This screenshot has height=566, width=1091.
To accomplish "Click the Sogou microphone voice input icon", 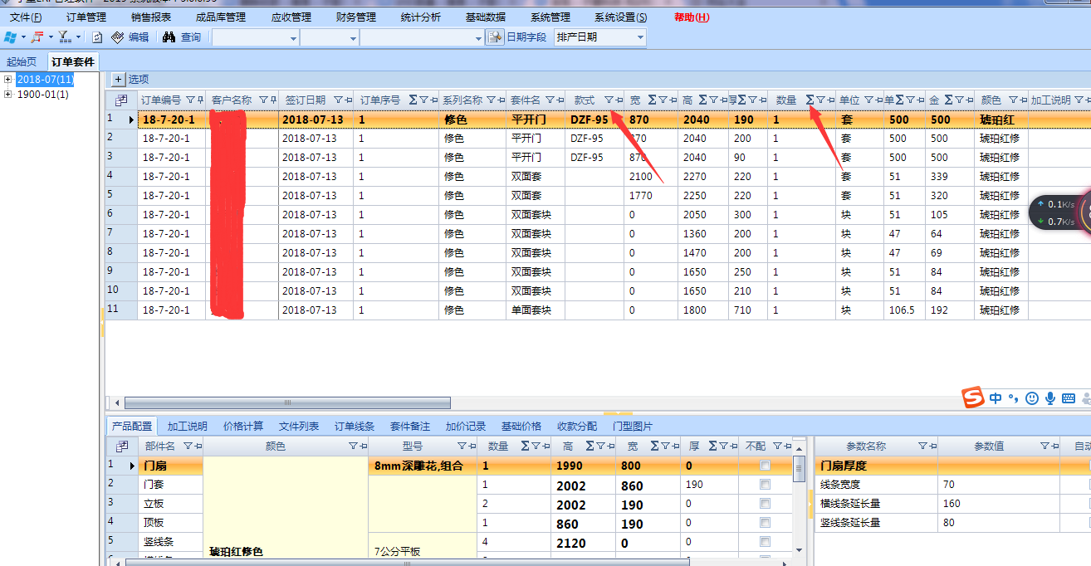I will pyautogui.click(x=1049, y=398).
